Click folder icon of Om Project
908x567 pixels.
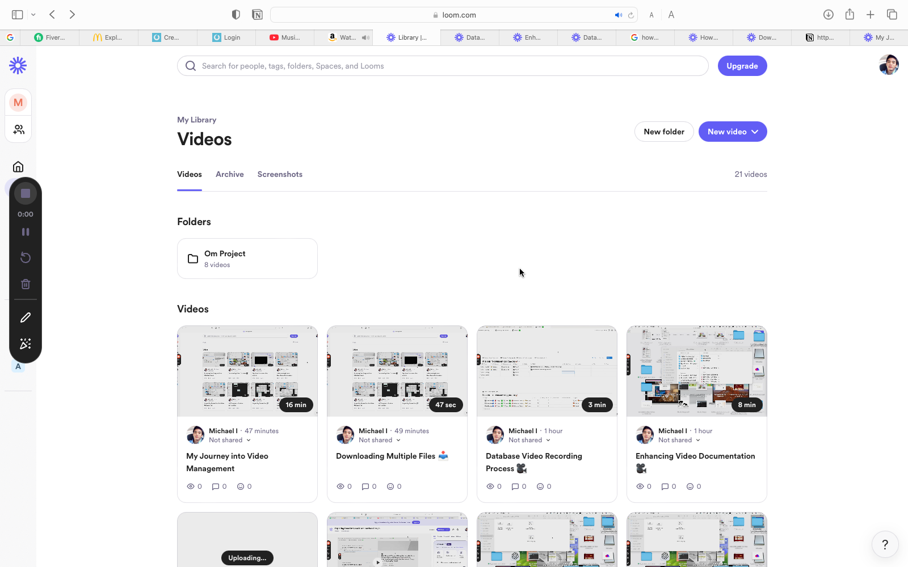click(x=193, y=259)
